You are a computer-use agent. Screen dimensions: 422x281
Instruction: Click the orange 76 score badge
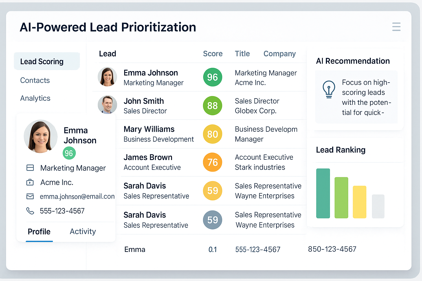(212, 162)
